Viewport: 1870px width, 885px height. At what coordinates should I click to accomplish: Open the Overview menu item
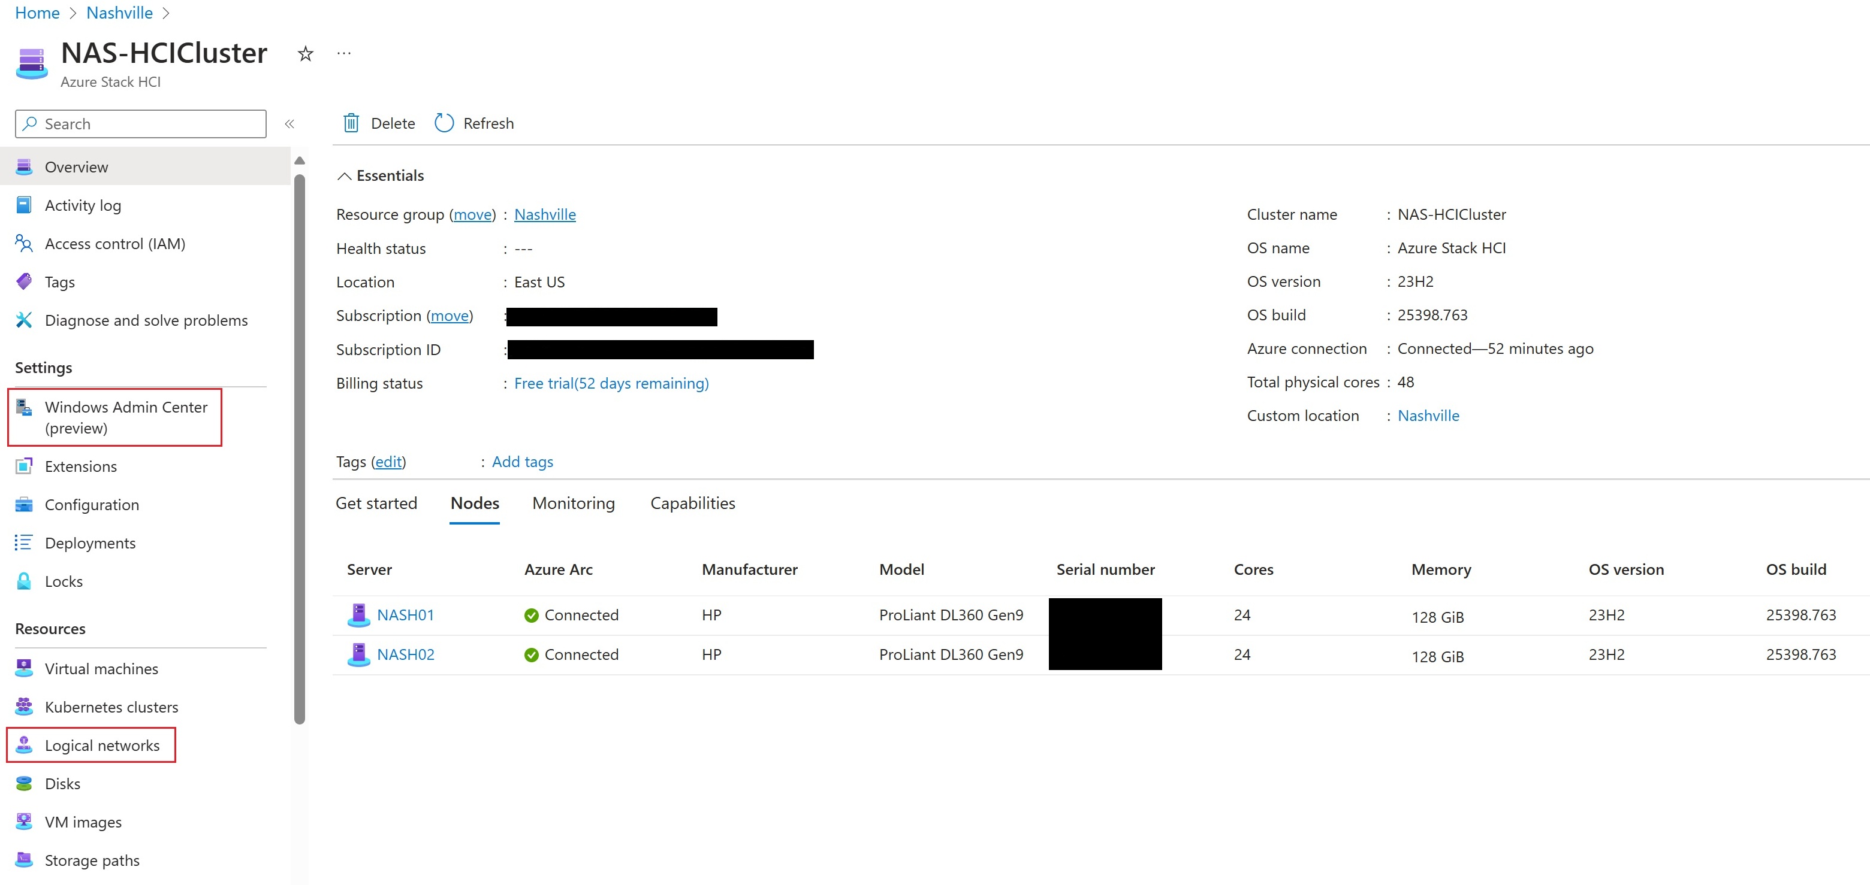[x=145, y=167]
